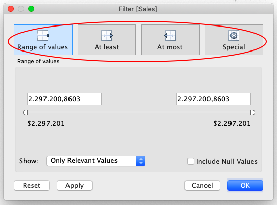Click the Reset button
Screen dimensions: 277x205
point(32,185)
